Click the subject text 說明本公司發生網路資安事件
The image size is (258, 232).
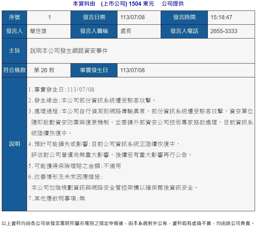pos(69,51)
